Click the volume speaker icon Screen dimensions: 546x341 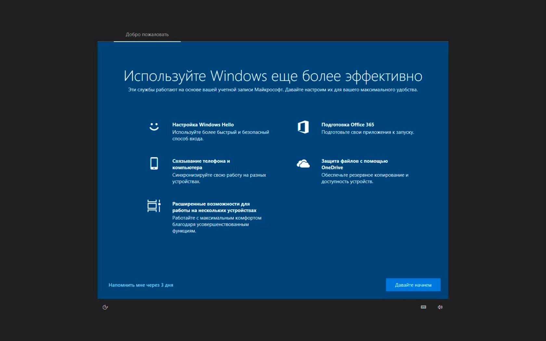(x=440, y=307)
